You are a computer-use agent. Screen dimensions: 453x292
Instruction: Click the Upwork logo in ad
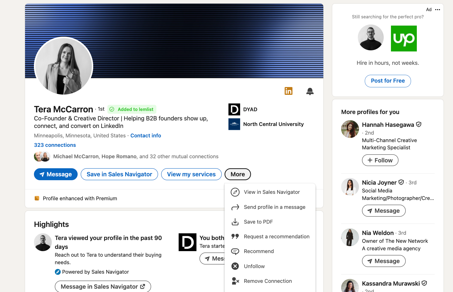coord(403,39)
